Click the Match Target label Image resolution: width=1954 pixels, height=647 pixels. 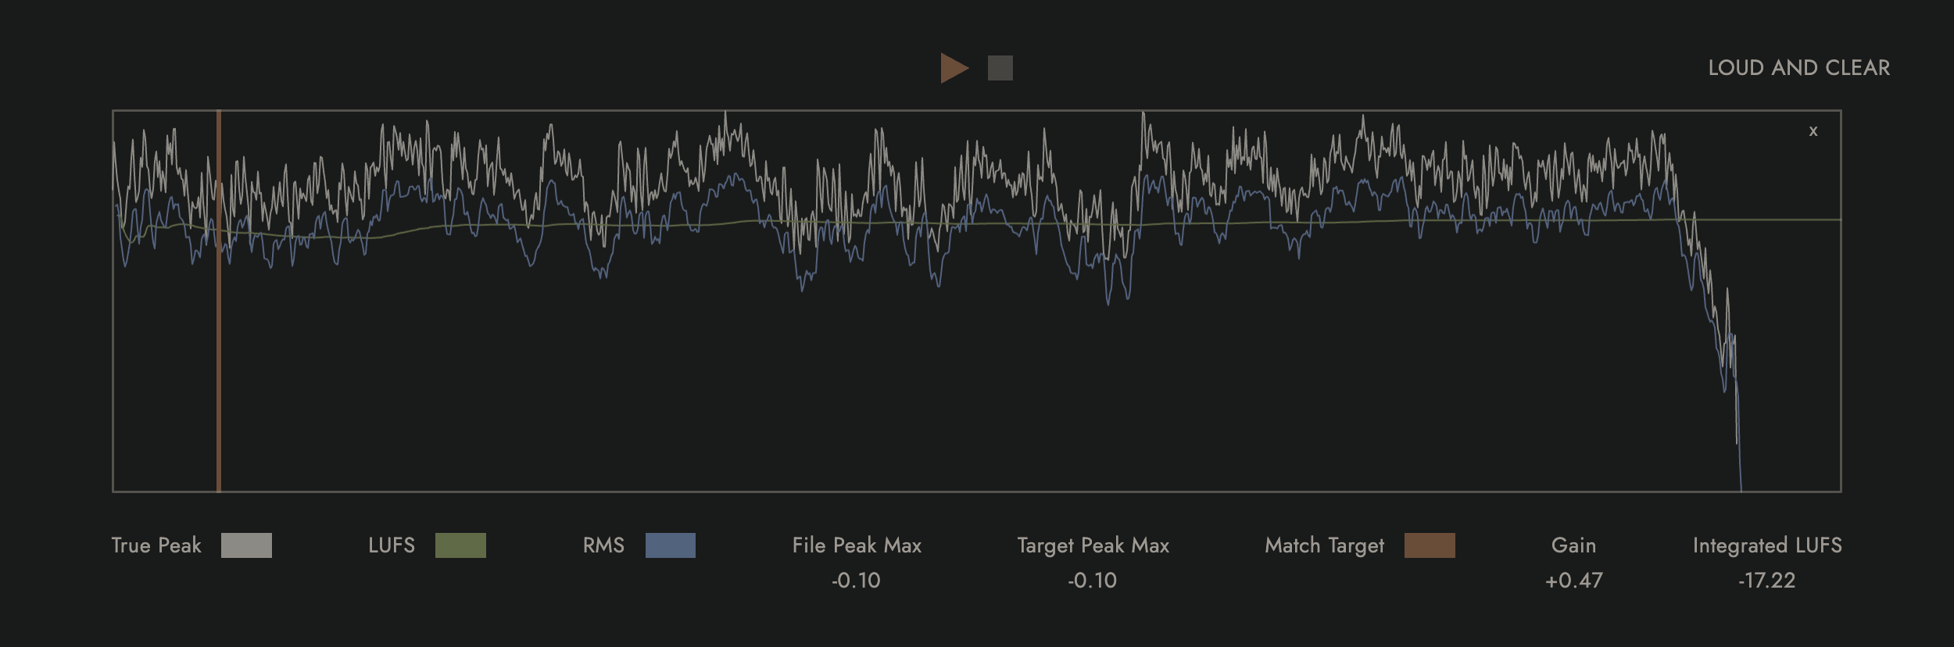click(x=1324, y=545)
